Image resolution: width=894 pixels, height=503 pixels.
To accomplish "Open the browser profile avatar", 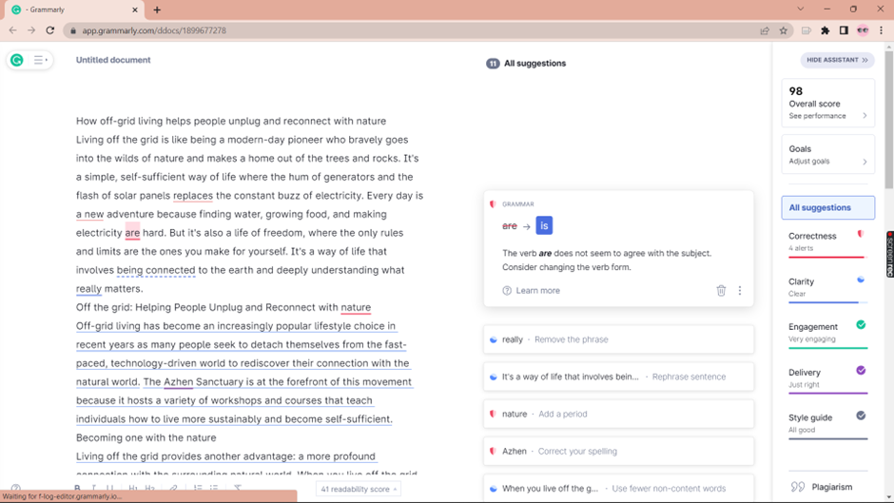I will click(863, 30).
